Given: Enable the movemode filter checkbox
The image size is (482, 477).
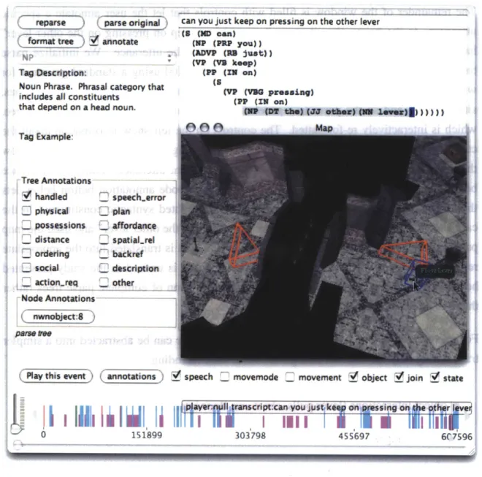Looking at the screenshot, I should 225,377.
